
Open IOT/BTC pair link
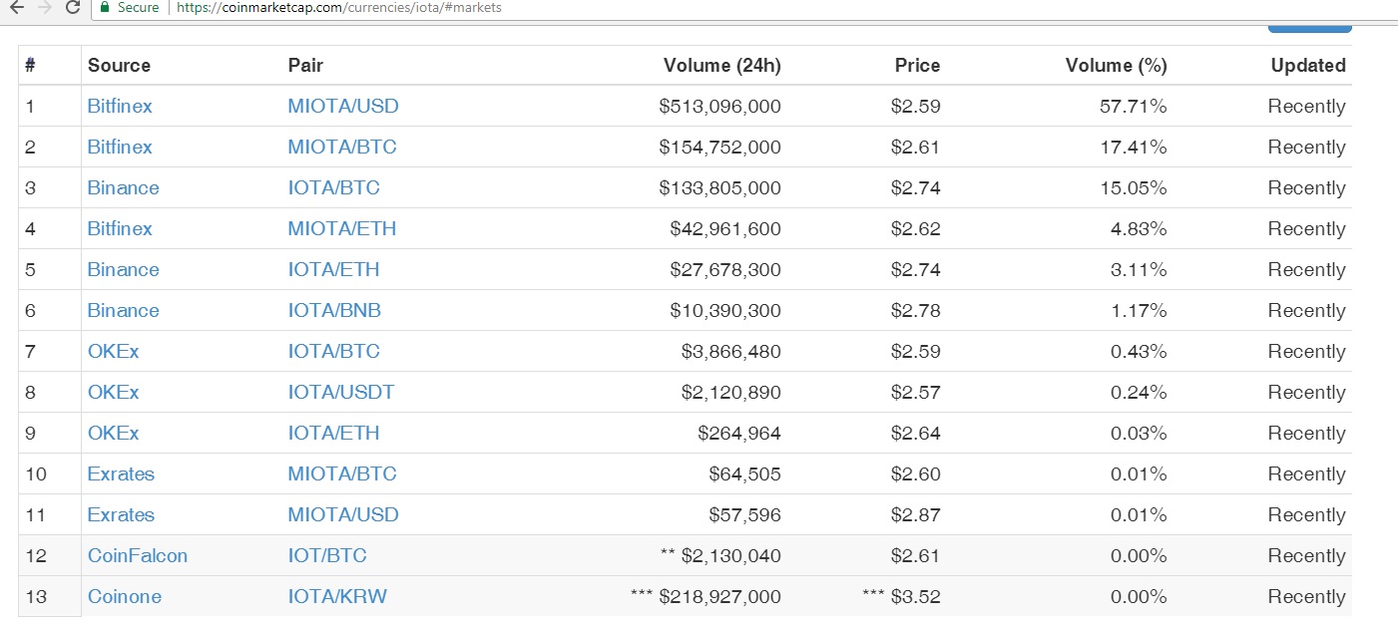click(327, 555)
